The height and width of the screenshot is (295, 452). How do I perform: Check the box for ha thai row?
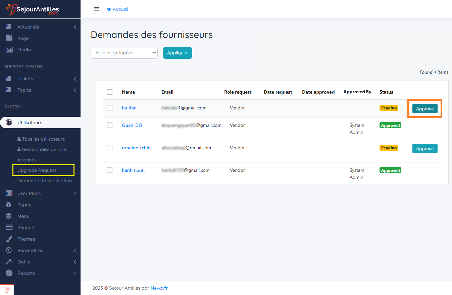[x=110, y=108]
